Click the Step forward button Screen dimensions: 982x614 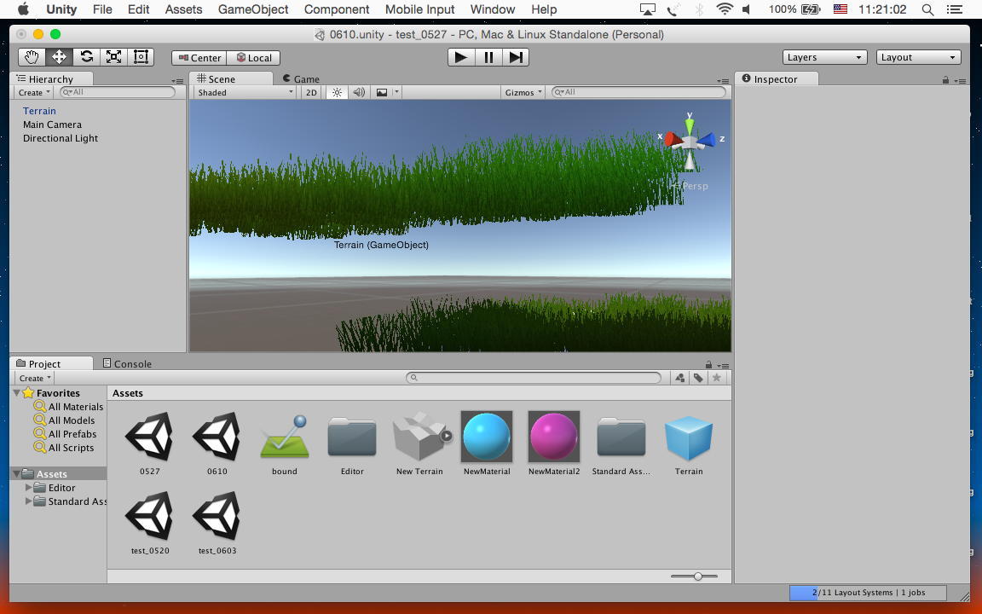(x=516, y=57)
